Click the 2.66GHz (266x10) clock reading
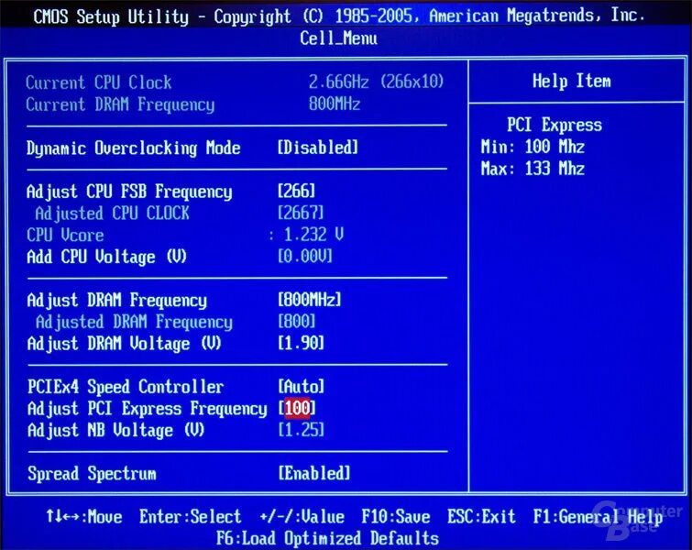 pyautogui.click(x=376, y=82)
